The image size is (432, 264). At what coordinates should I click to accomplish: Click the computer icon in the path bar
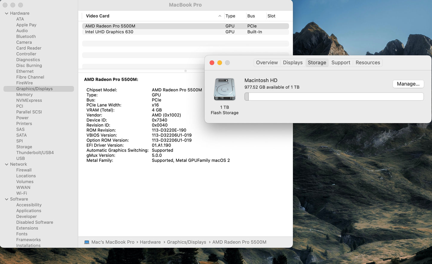87,242
